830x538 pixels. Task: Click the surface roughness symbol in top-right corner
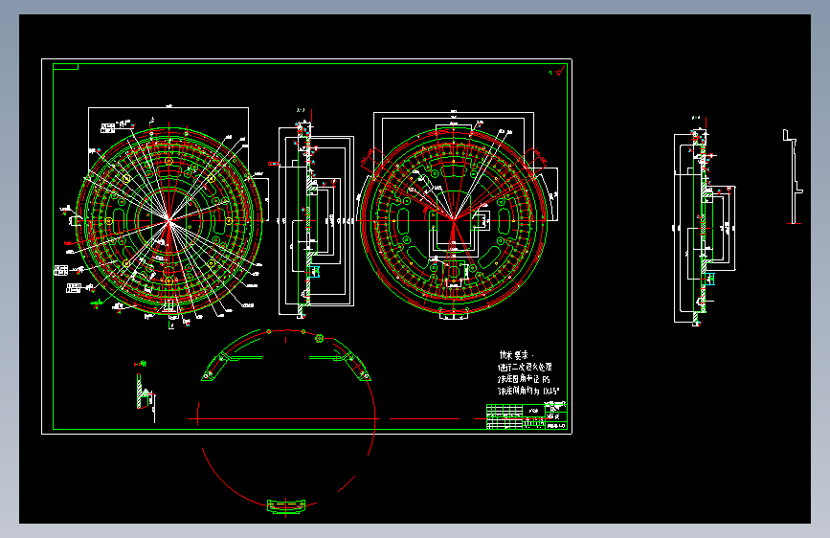click(x=557, y=71)
